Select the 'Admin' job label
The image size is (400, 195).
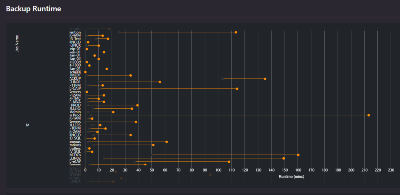click(75, 112)
